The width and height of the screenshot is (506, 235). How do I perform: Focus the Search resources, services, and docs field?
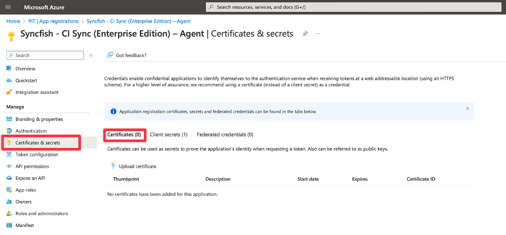(x=354, y=7)
